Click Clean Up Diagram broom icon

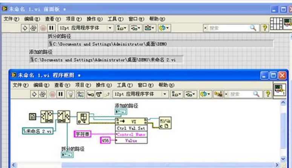[218, 94]
